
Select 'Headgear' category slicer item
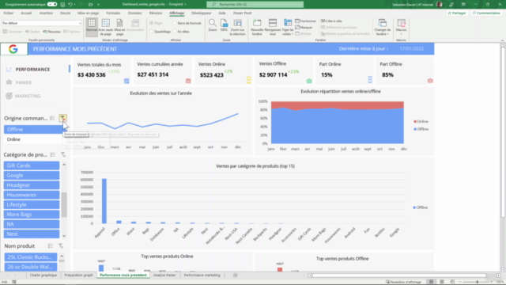tap(32, 185)
